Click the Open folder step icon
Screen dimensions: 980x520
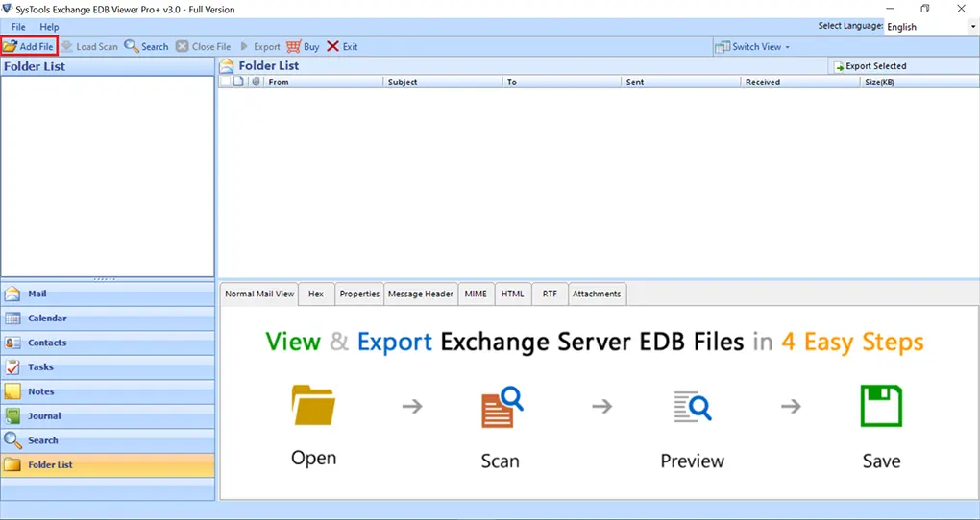click(313, 405)
